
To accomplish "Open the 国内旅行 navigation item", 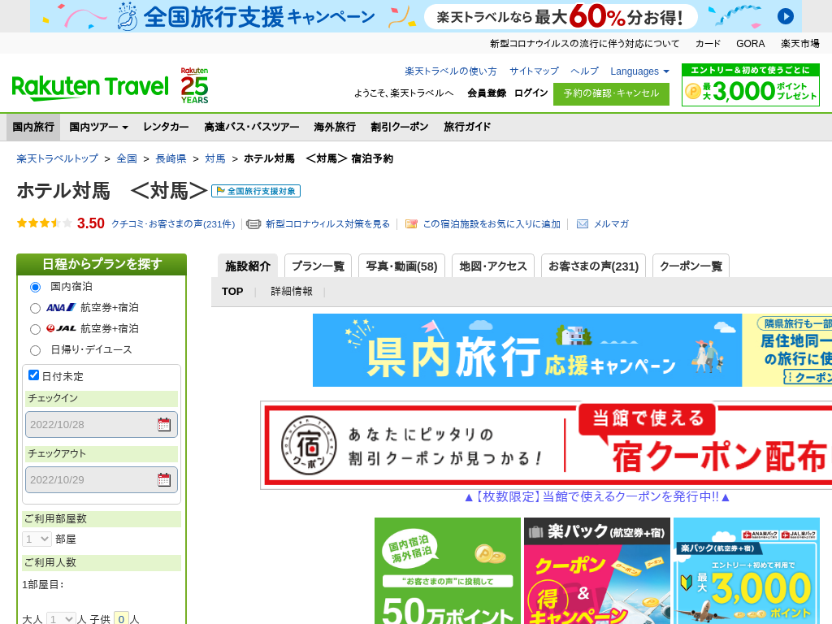I will (33, 127).
